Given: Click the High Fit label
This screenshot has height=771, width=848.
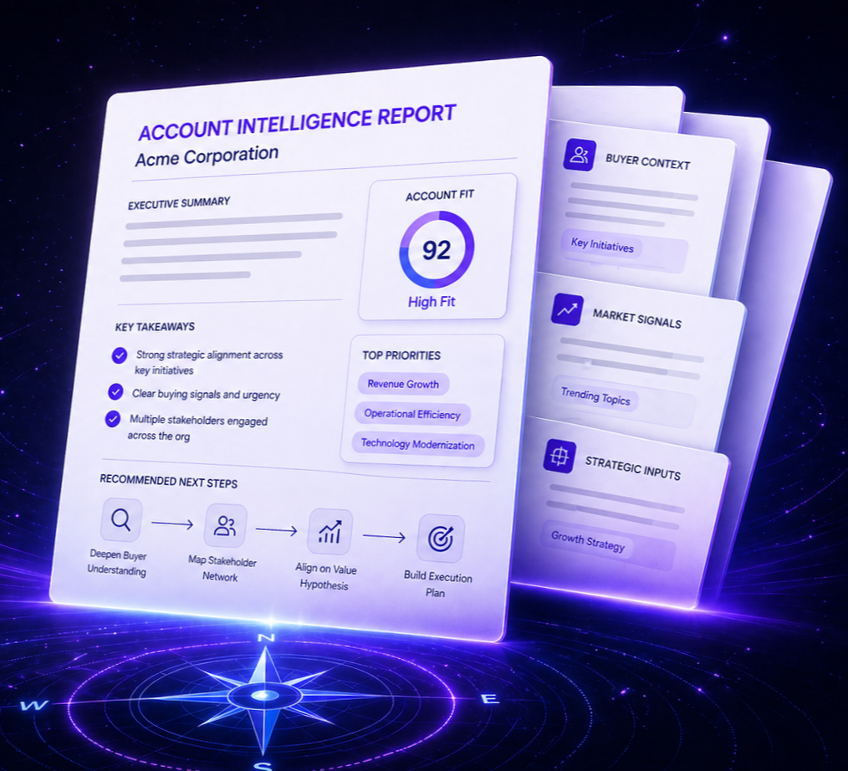Looking at the screenshot, I should tap(432, 302).
